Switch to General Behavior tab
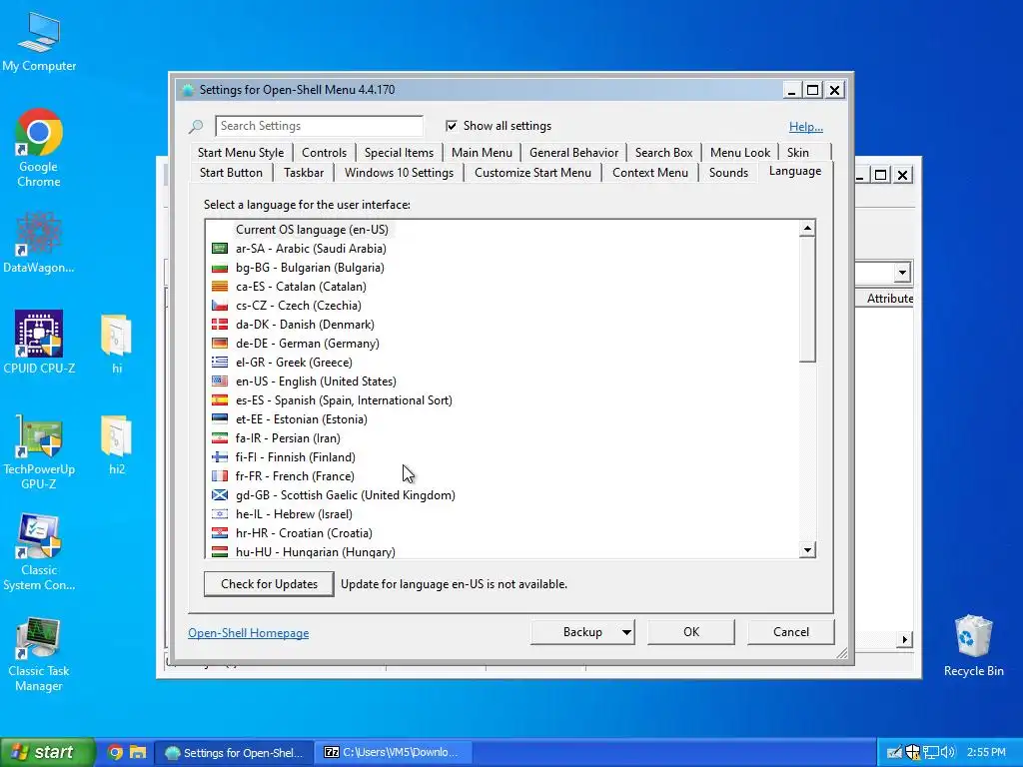The height and width of the screenshot is (767, 1023). [573, 153]
